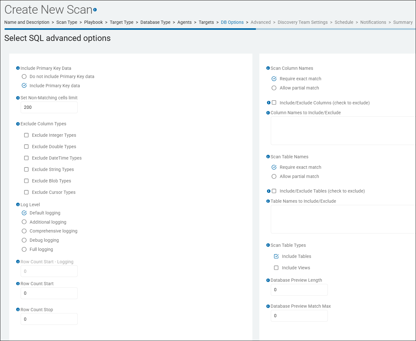Click info icon beside Scan Table Types
This screenshot has height=341, width=416.
pos(268,245)
